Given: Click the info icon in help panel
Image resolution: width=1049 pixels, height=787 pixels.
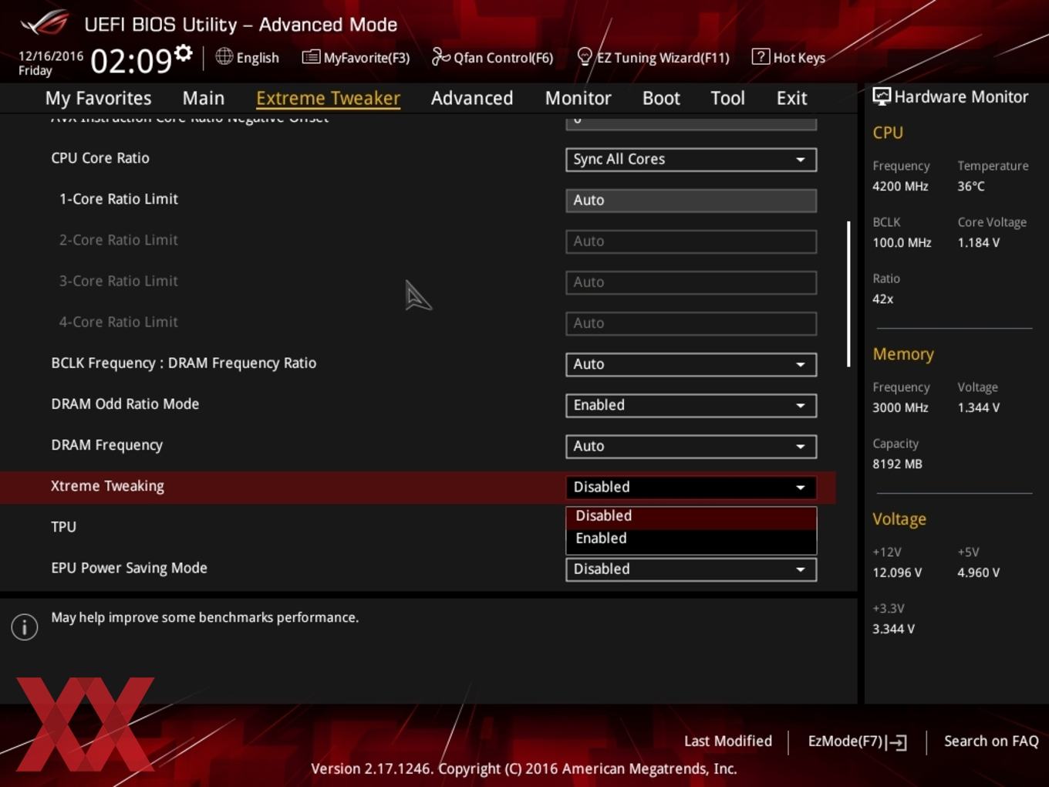Looking at the screenshot, I should tap(25, 627).
